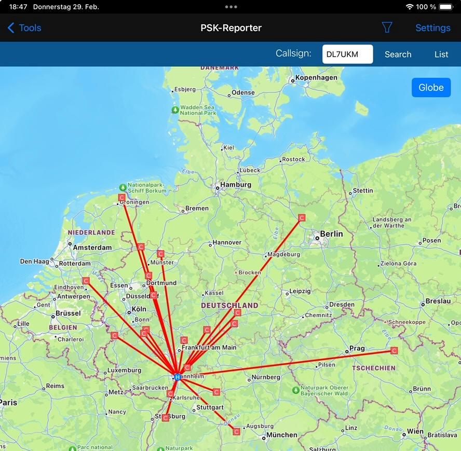Select the spot marker east of Prag
Viewport: 461px width, 451px height.
coord(394,350)
